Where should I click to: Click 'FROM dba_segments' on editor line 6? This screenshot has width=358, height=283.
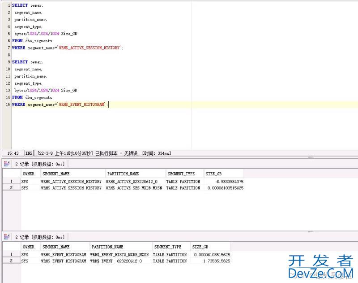[x=32, y=41]
